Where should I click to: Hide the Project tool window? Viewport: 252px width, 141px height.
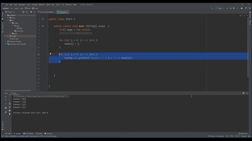(x=35, y=12)
